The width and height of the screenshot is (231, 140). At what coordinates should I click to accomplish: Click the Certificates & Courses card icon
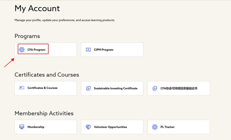(22, 88)
